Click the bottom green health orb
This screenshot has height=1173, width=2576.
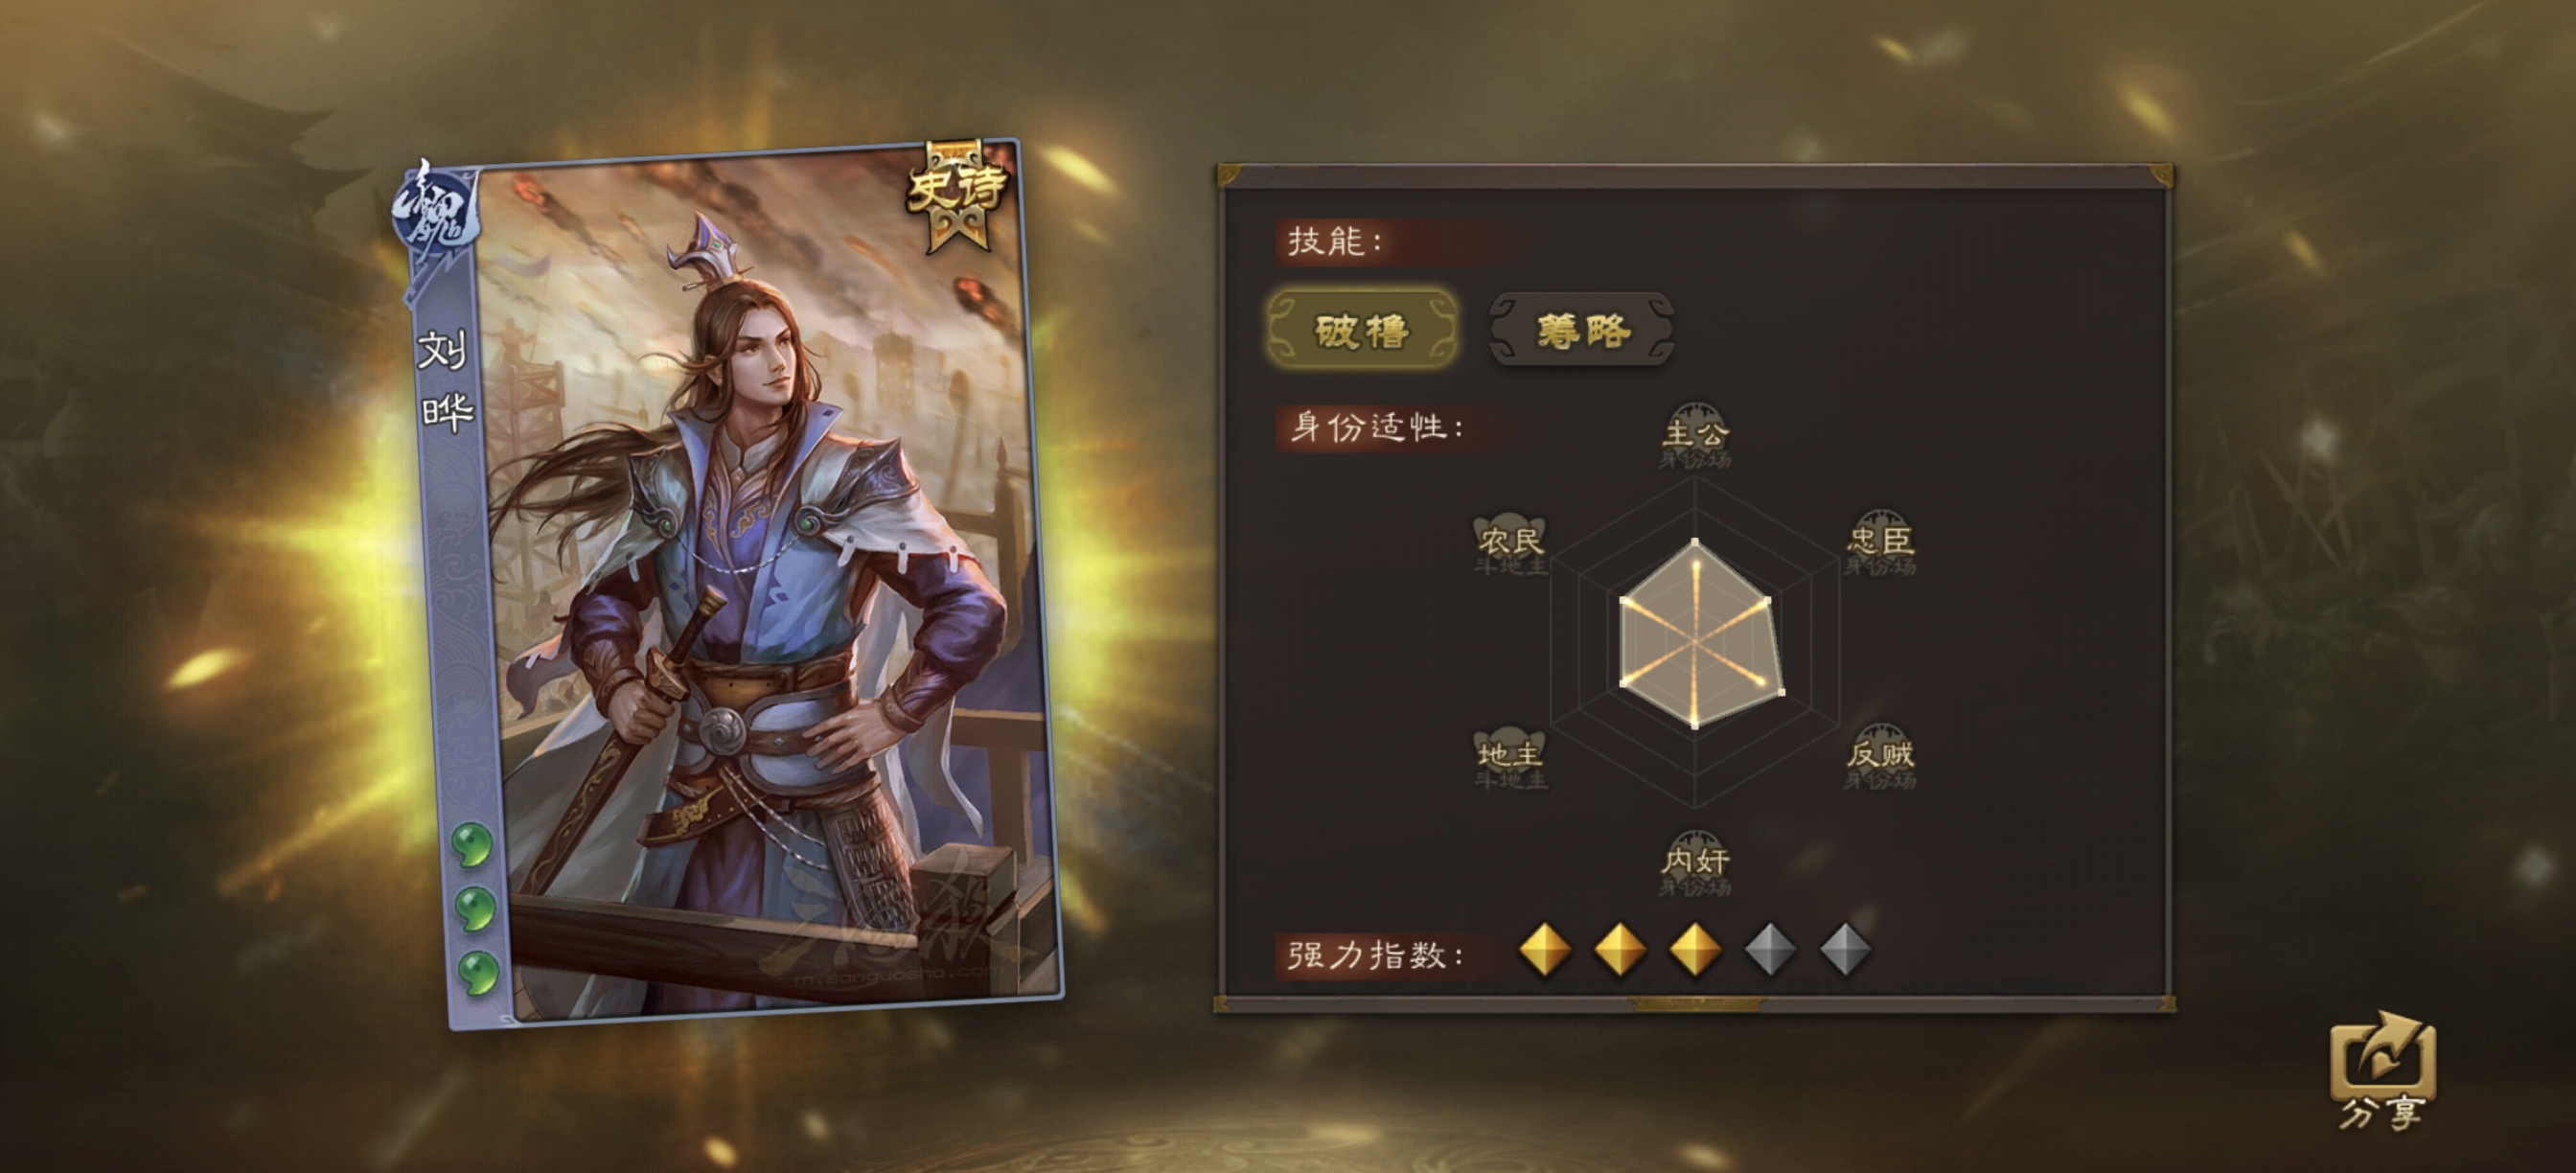click(x=477, y=972)
